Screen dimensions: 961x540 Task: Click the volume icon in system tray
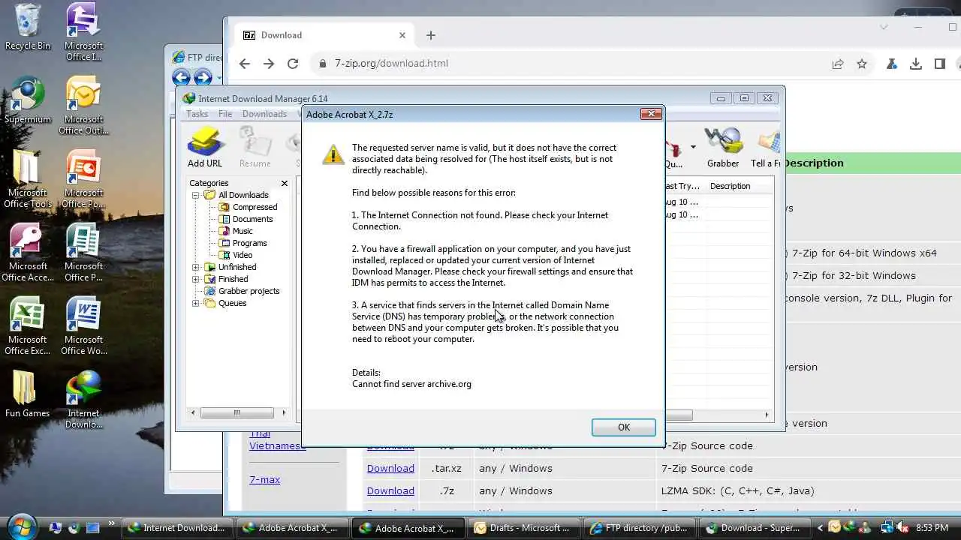coord(904,528)
